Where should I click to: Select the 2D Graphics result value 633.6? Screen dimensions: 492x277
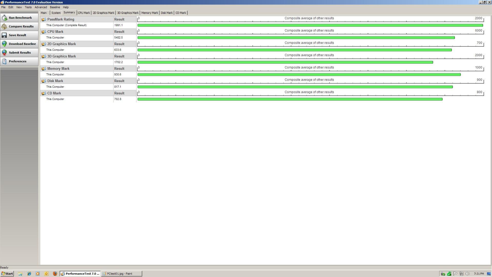[x=118, y=50]
